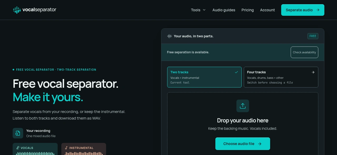This screenshot has width=337, height=155.
Task: Switch to Four tracks separation
Action: click(x=281, y=77)
